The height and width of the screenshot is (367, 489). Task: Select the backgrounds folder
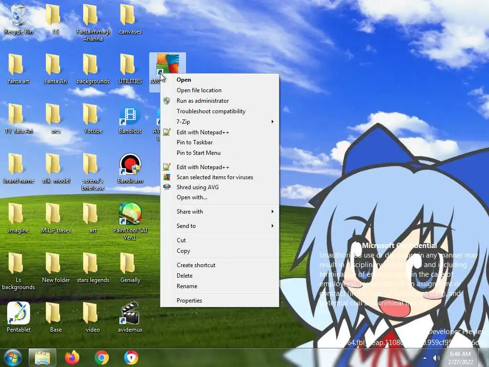93,69
